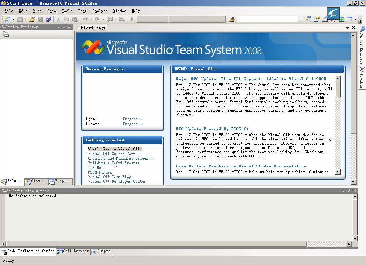Viewport: 366px width, 265px height.
Task: Close the Solution Explorer panel
Action: pos(69,27)
